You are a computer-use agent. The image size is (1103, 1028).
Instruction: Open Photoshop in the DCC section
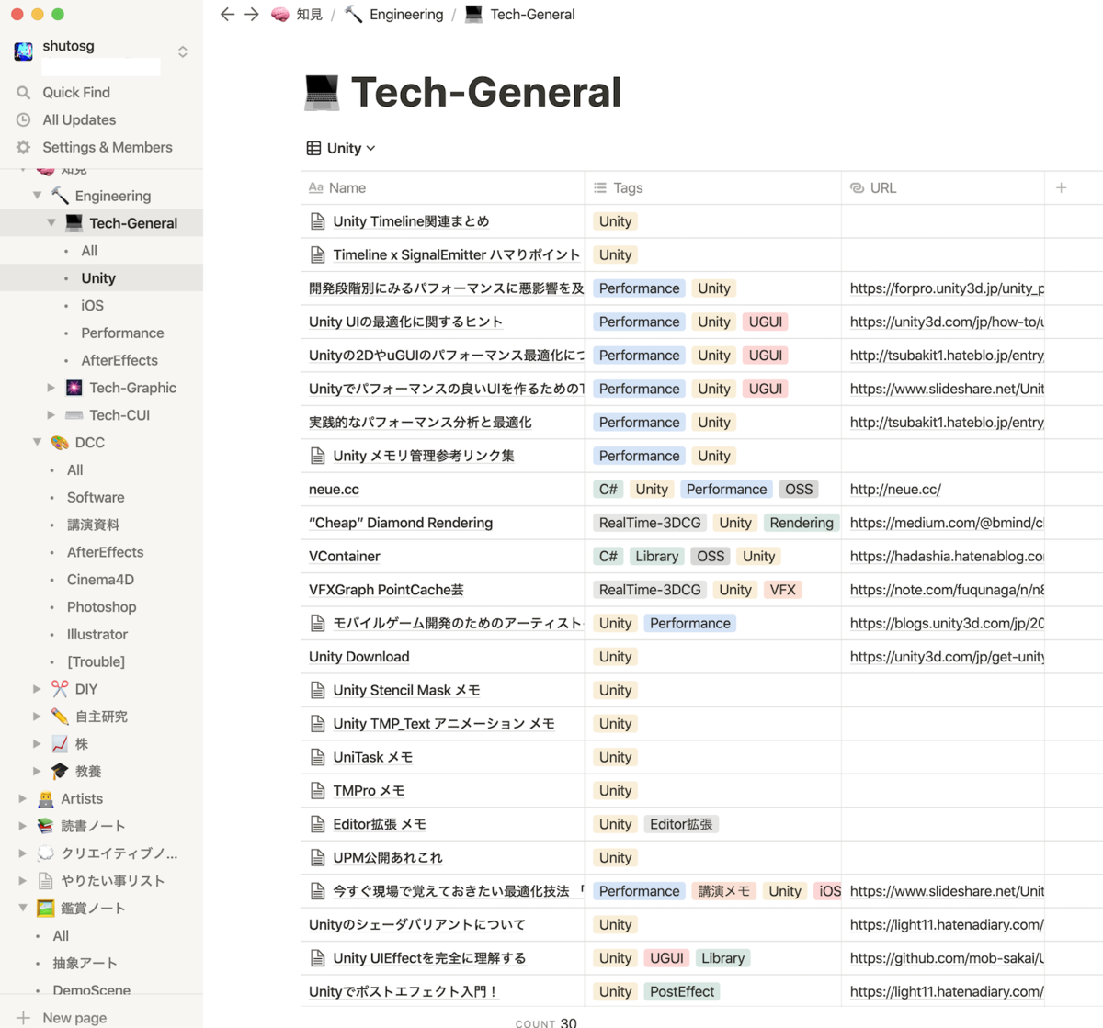pos(101,607)
